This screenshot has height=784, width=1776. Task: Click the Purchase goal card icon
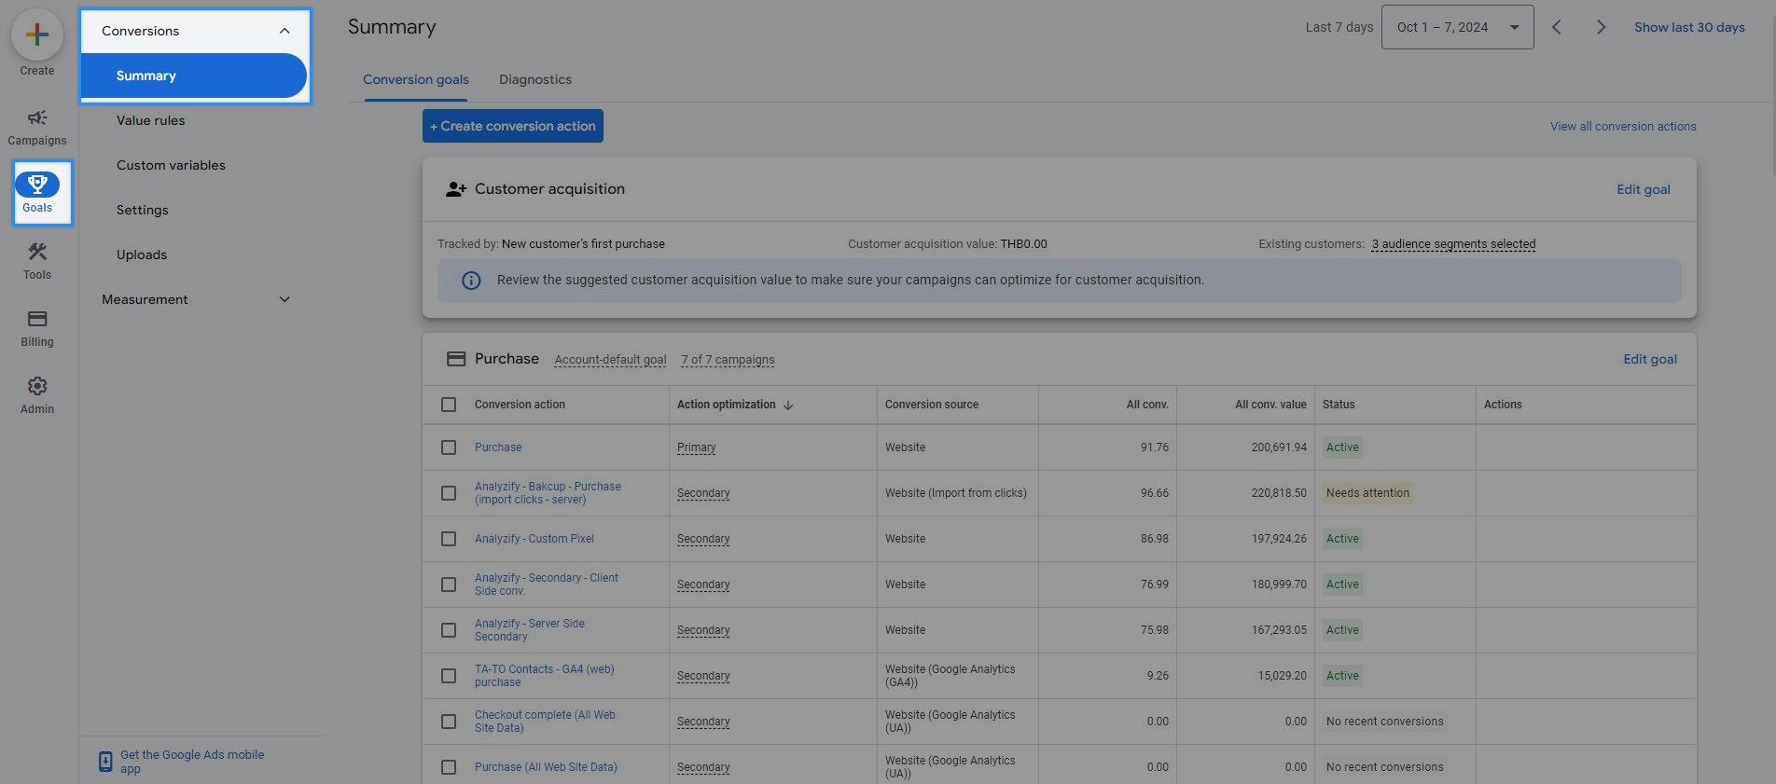pos(456,359)
